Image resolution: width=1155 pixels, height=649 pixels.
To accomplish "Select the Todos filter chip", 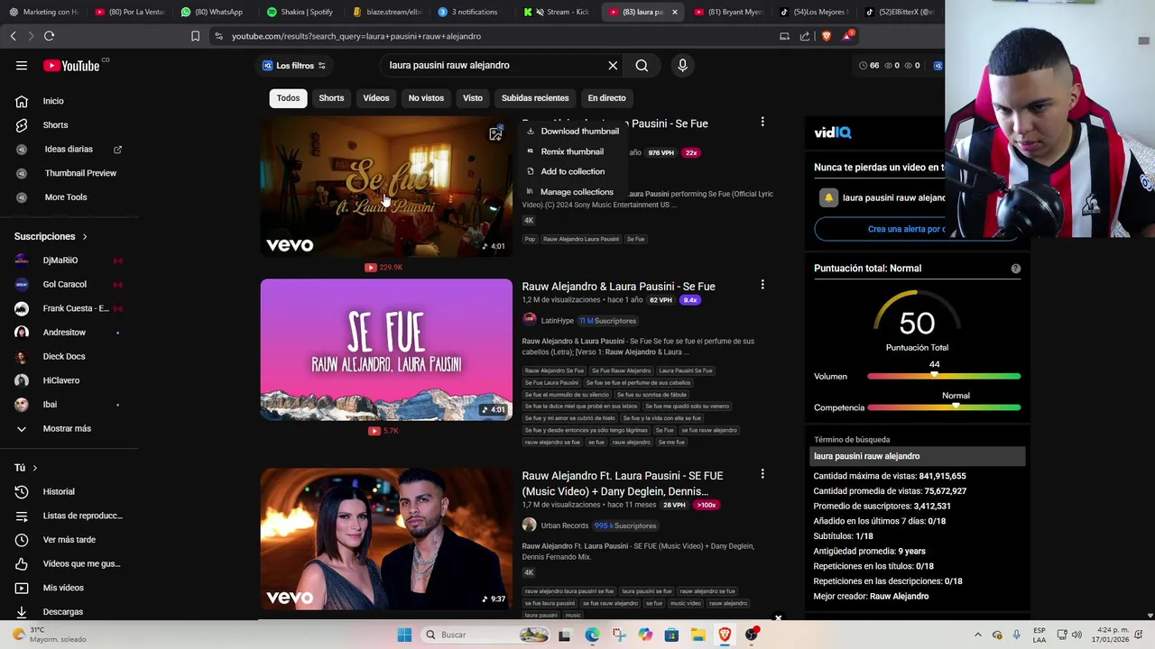I will tap(288, 98).
